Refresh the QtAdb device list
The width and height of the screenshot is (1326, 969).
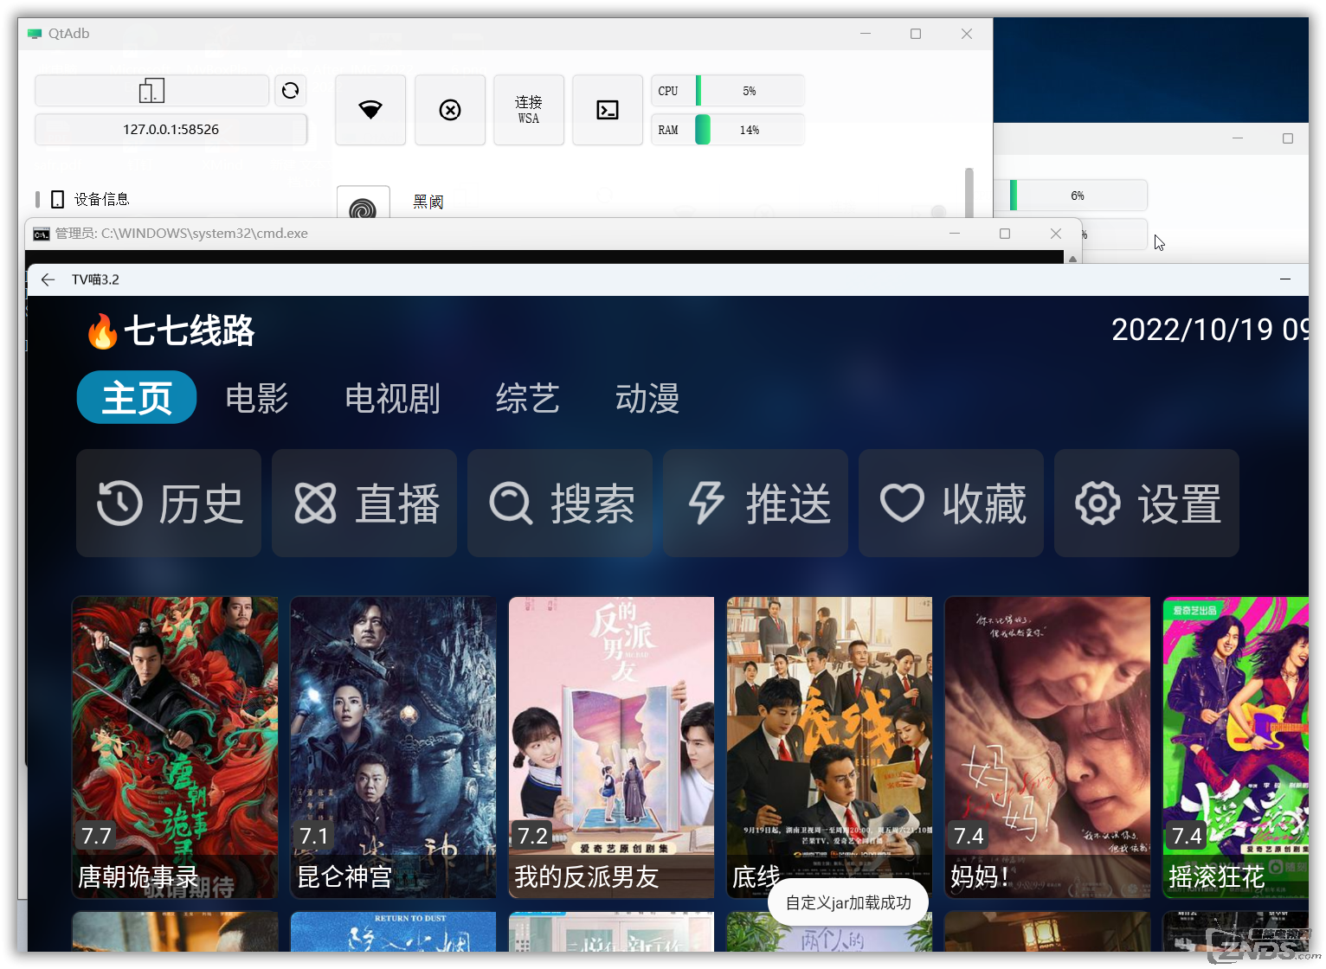(x=291, y=90)
